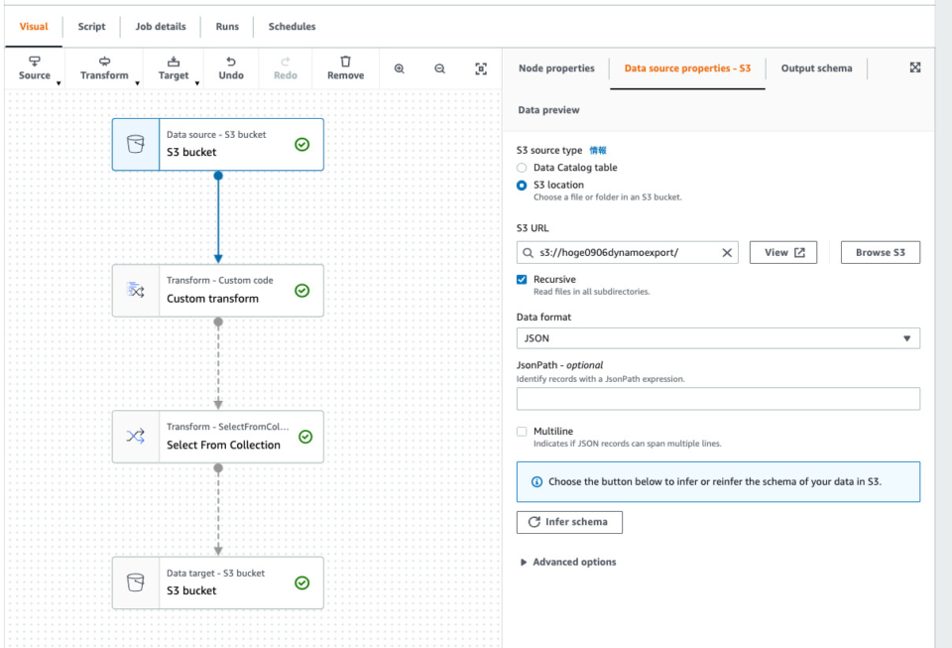Open the Data preview section
Screen dimensions: 952x648
pyautogui.click(x=548, y=110)
